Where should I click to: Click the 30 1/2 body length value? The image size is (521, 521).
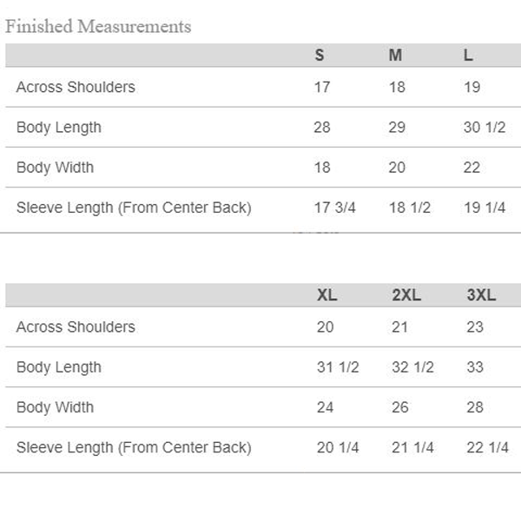click(x=485, y=128)
